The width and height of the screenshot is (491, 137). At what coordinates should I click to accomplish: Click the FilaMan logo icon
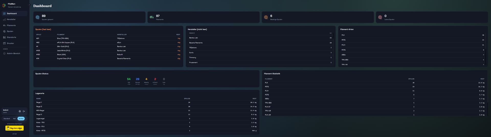4,5
